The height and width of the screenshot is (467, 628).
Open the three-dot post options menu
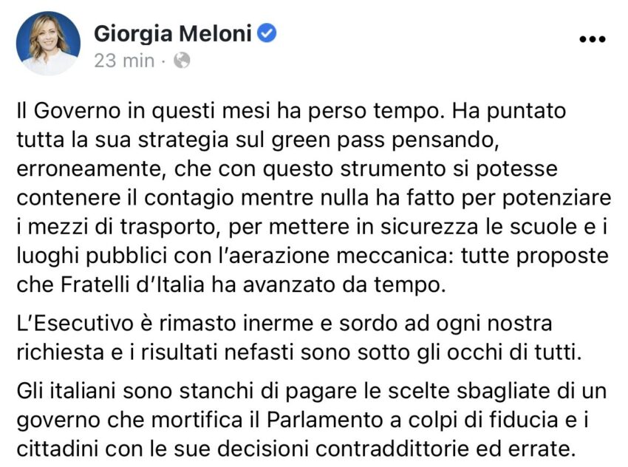tap(593, 39)
